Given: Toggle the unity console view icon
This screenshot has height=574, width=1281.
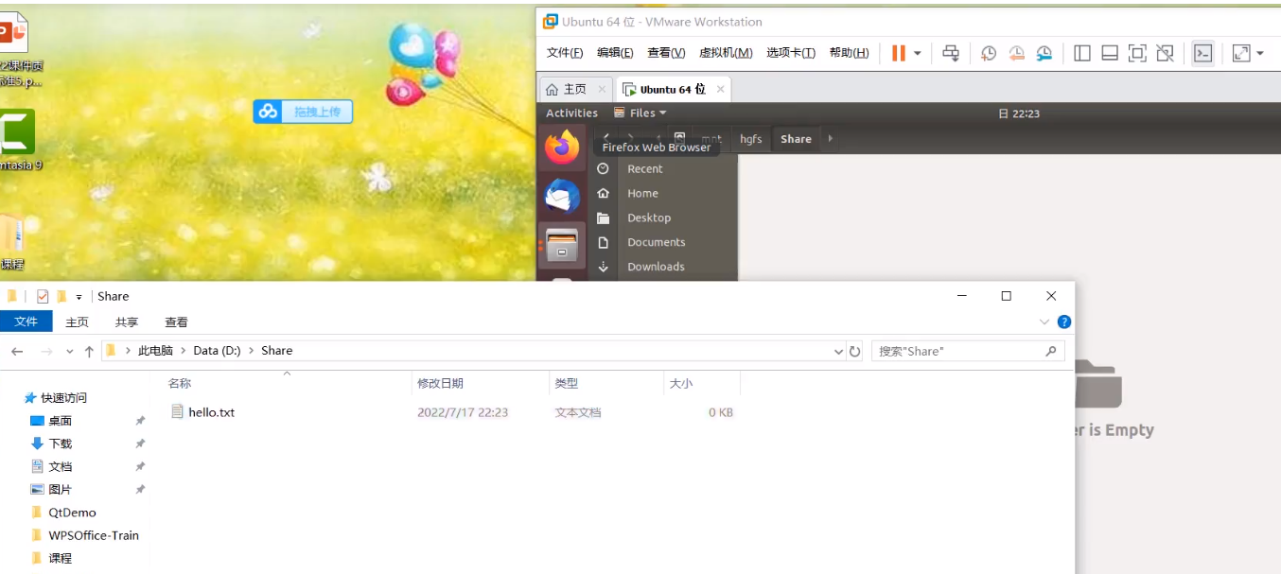Looking at the screenshot, I should point(1203,53).
